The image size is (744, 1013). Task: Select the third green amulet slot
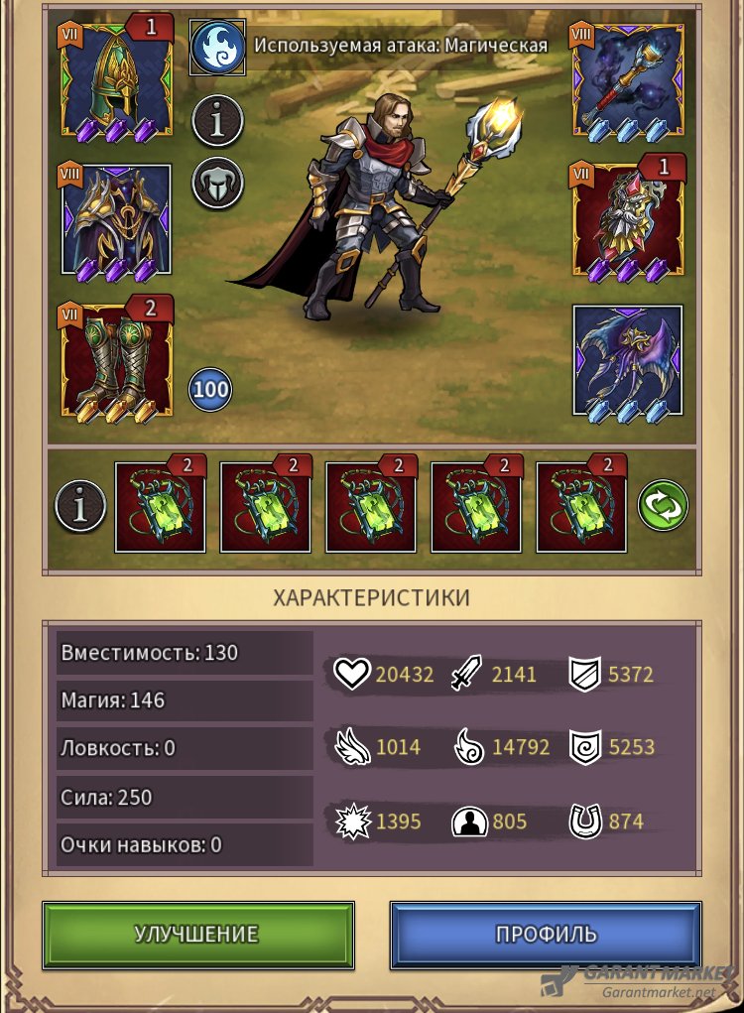[x=371, y=506]
